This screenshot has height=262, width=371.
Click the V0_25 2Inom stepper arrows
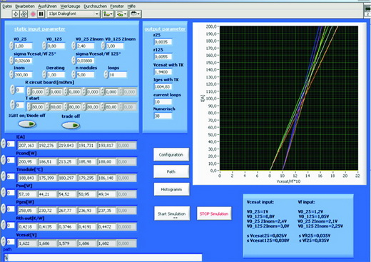[x=73, y=46]
